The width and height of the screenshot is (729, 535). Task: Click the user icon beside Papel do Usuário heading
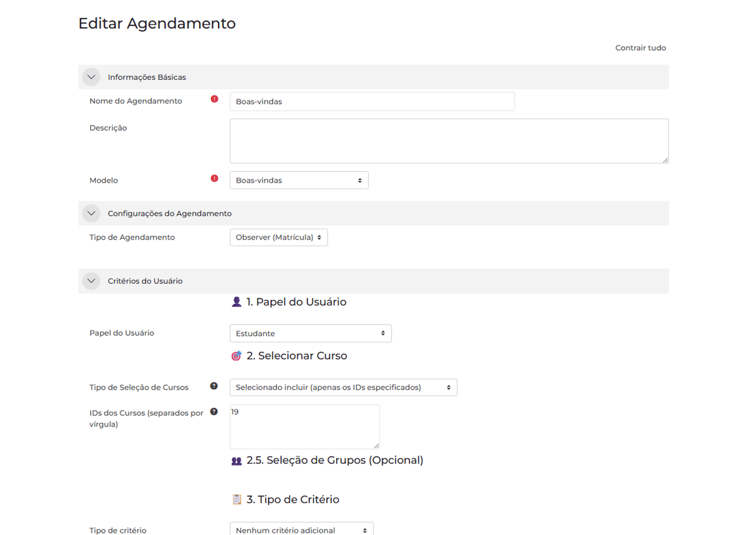click(x=236, y=302)
